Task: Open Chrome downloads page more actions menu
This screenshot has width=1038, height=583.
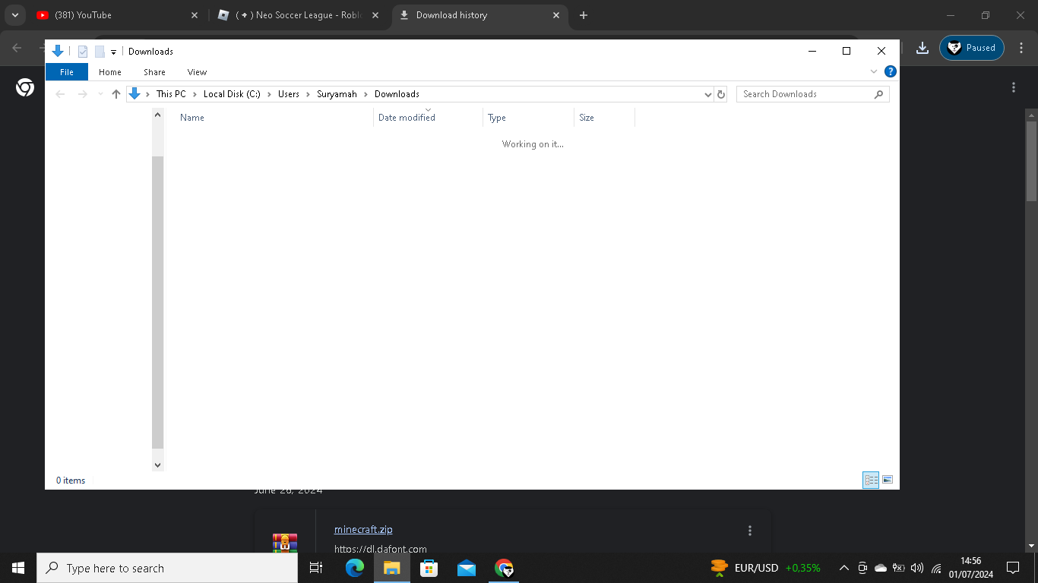Action: [x=1014, y=87]
